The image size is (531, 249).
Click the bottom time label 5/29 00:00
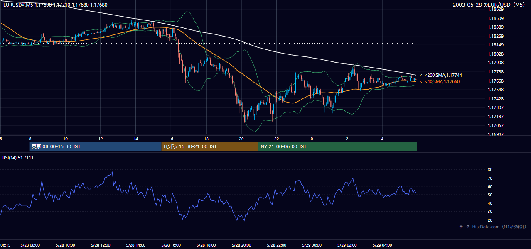coord(312,245)
